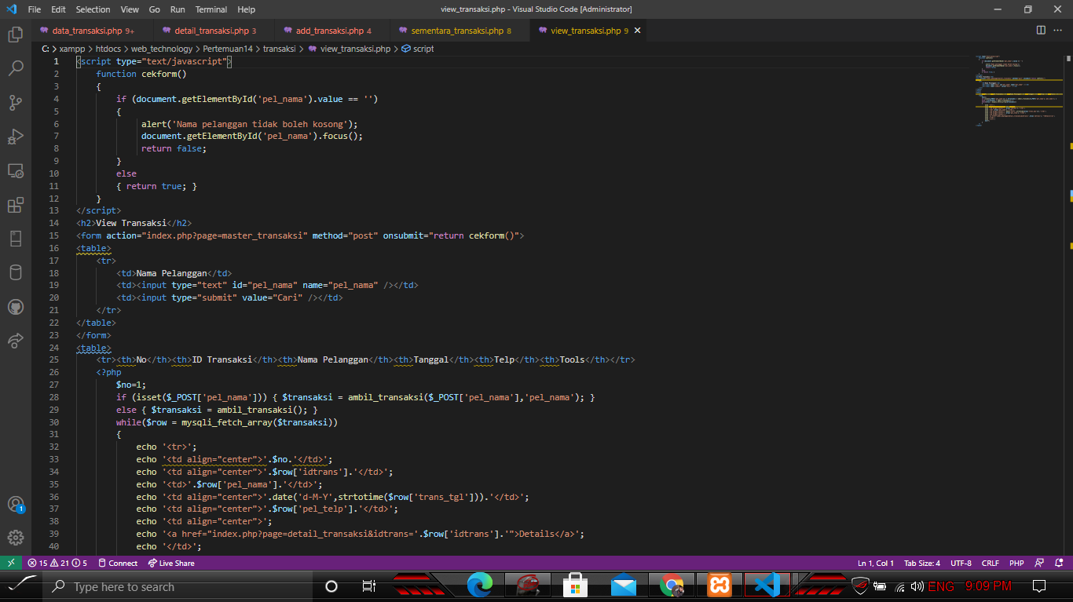Expand the transaksi breadcrumb folder

pos(280,49)
